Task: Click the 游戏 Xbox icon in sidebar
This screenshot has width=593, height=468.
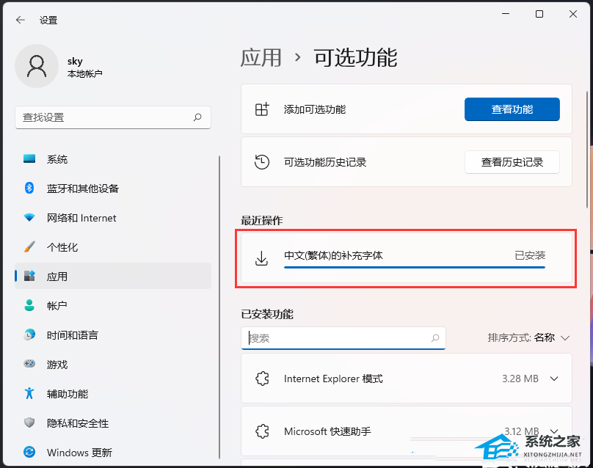Action: click(x=29, y=365)
